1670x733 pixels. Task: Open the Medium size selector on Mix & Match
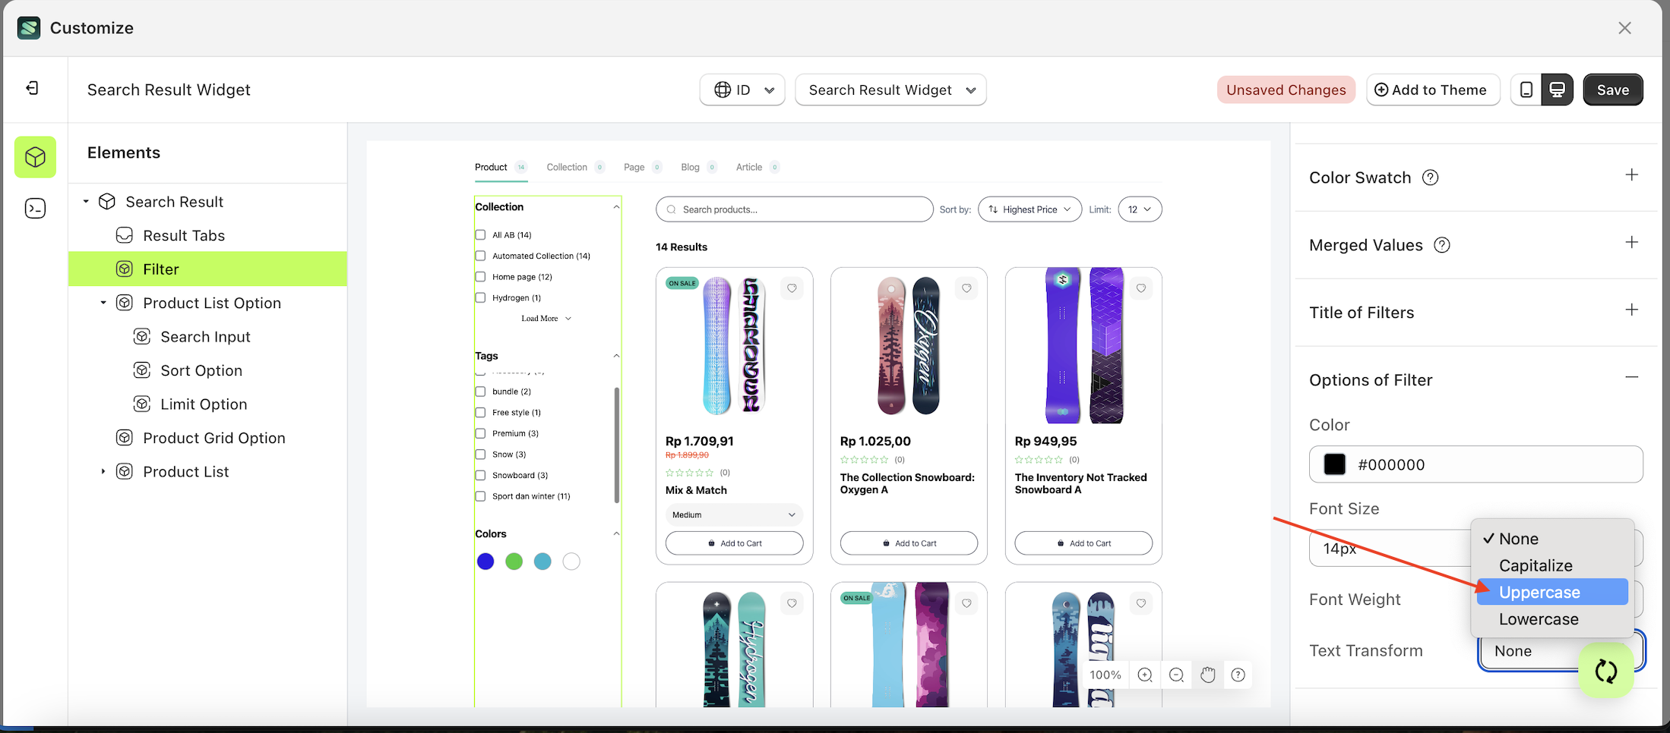click(733, 514)
